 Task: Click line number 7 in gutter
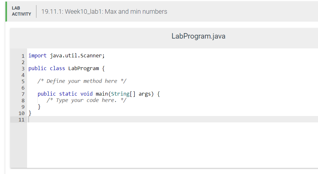click(23, 94)
